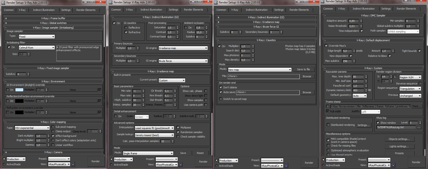Open V-Ray tab in DMC Sampler window
This screenshot has width=428, height=169.
(342, 9)
